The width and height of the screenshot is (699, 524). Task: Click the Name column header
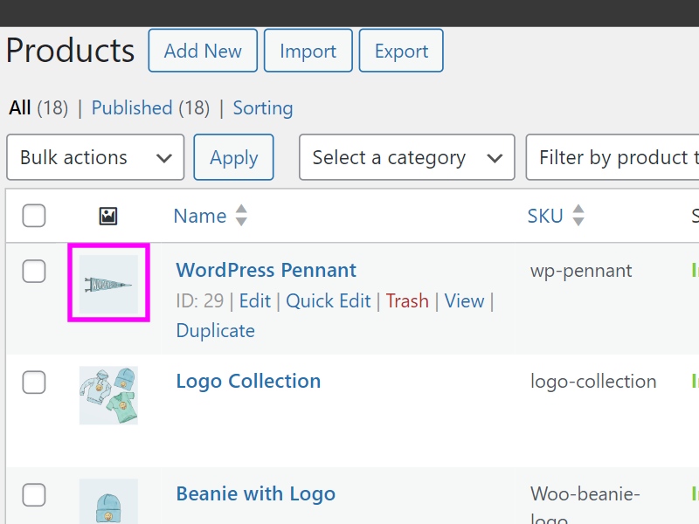pos(200,216)
